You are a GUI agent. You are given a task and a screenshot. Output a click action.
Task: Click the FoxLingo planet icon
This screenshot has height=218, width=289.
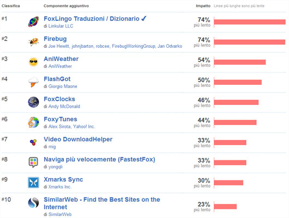click(x=34, y=22)
